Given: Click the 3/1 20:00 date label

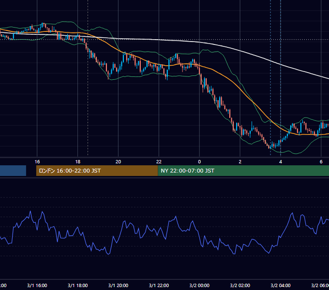Looking at the screenshot, I should (119, 285).
